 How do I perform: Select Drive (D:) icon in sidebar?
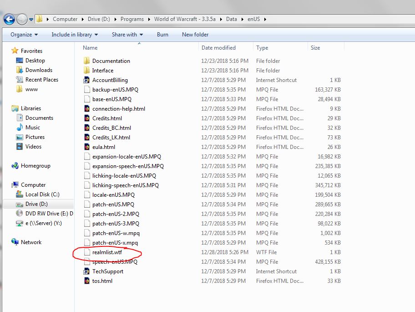20,204
